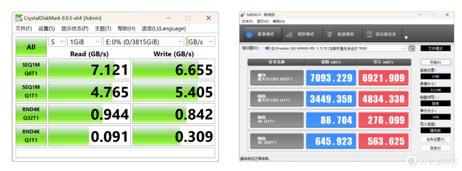Run the RND4K Q32T1 test
Viewport: 462px width, 171px height.
coord(31,113)
